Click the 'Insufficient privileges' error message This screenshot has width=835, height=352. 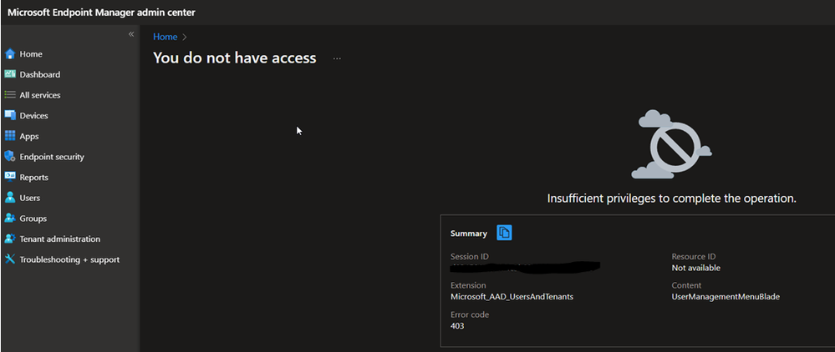click(x=671, y=199)
